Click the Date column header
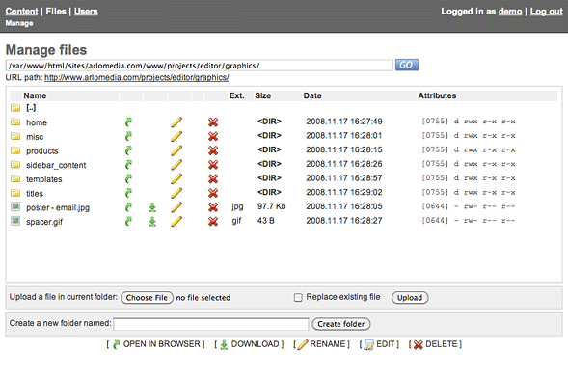Viewport: 568px width, 380px height. coord(312,95)
